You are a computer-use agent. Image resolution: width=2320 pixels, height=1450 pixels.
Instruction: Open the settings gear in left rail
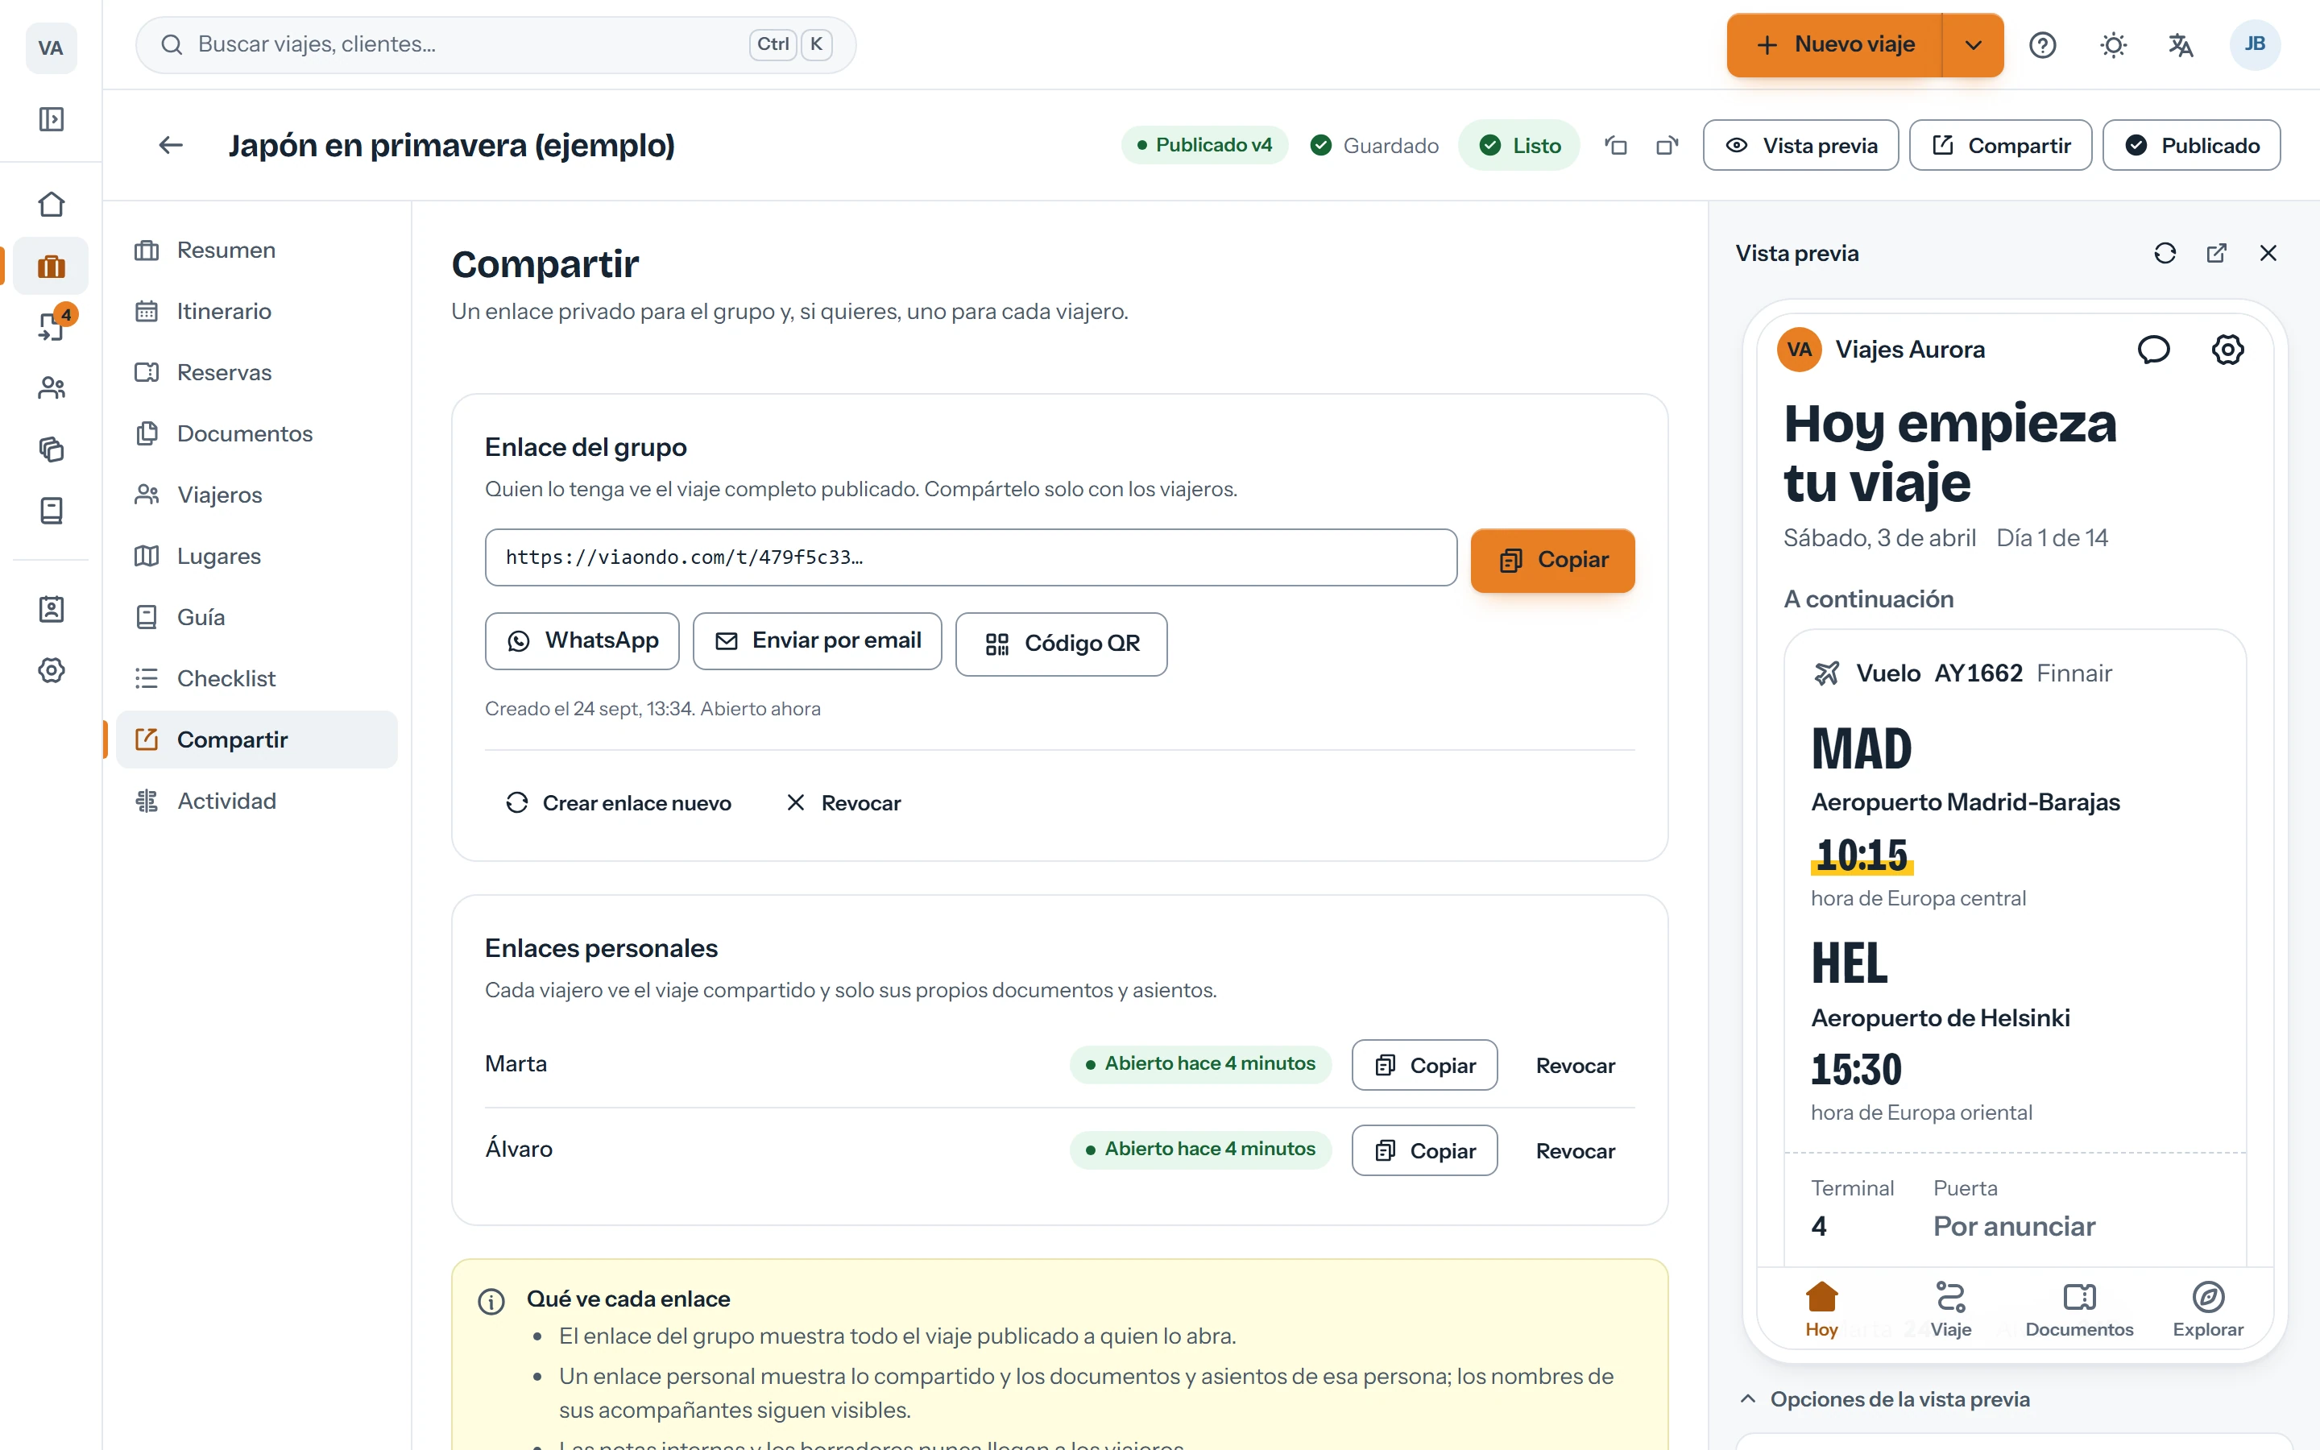pos(51,670)
